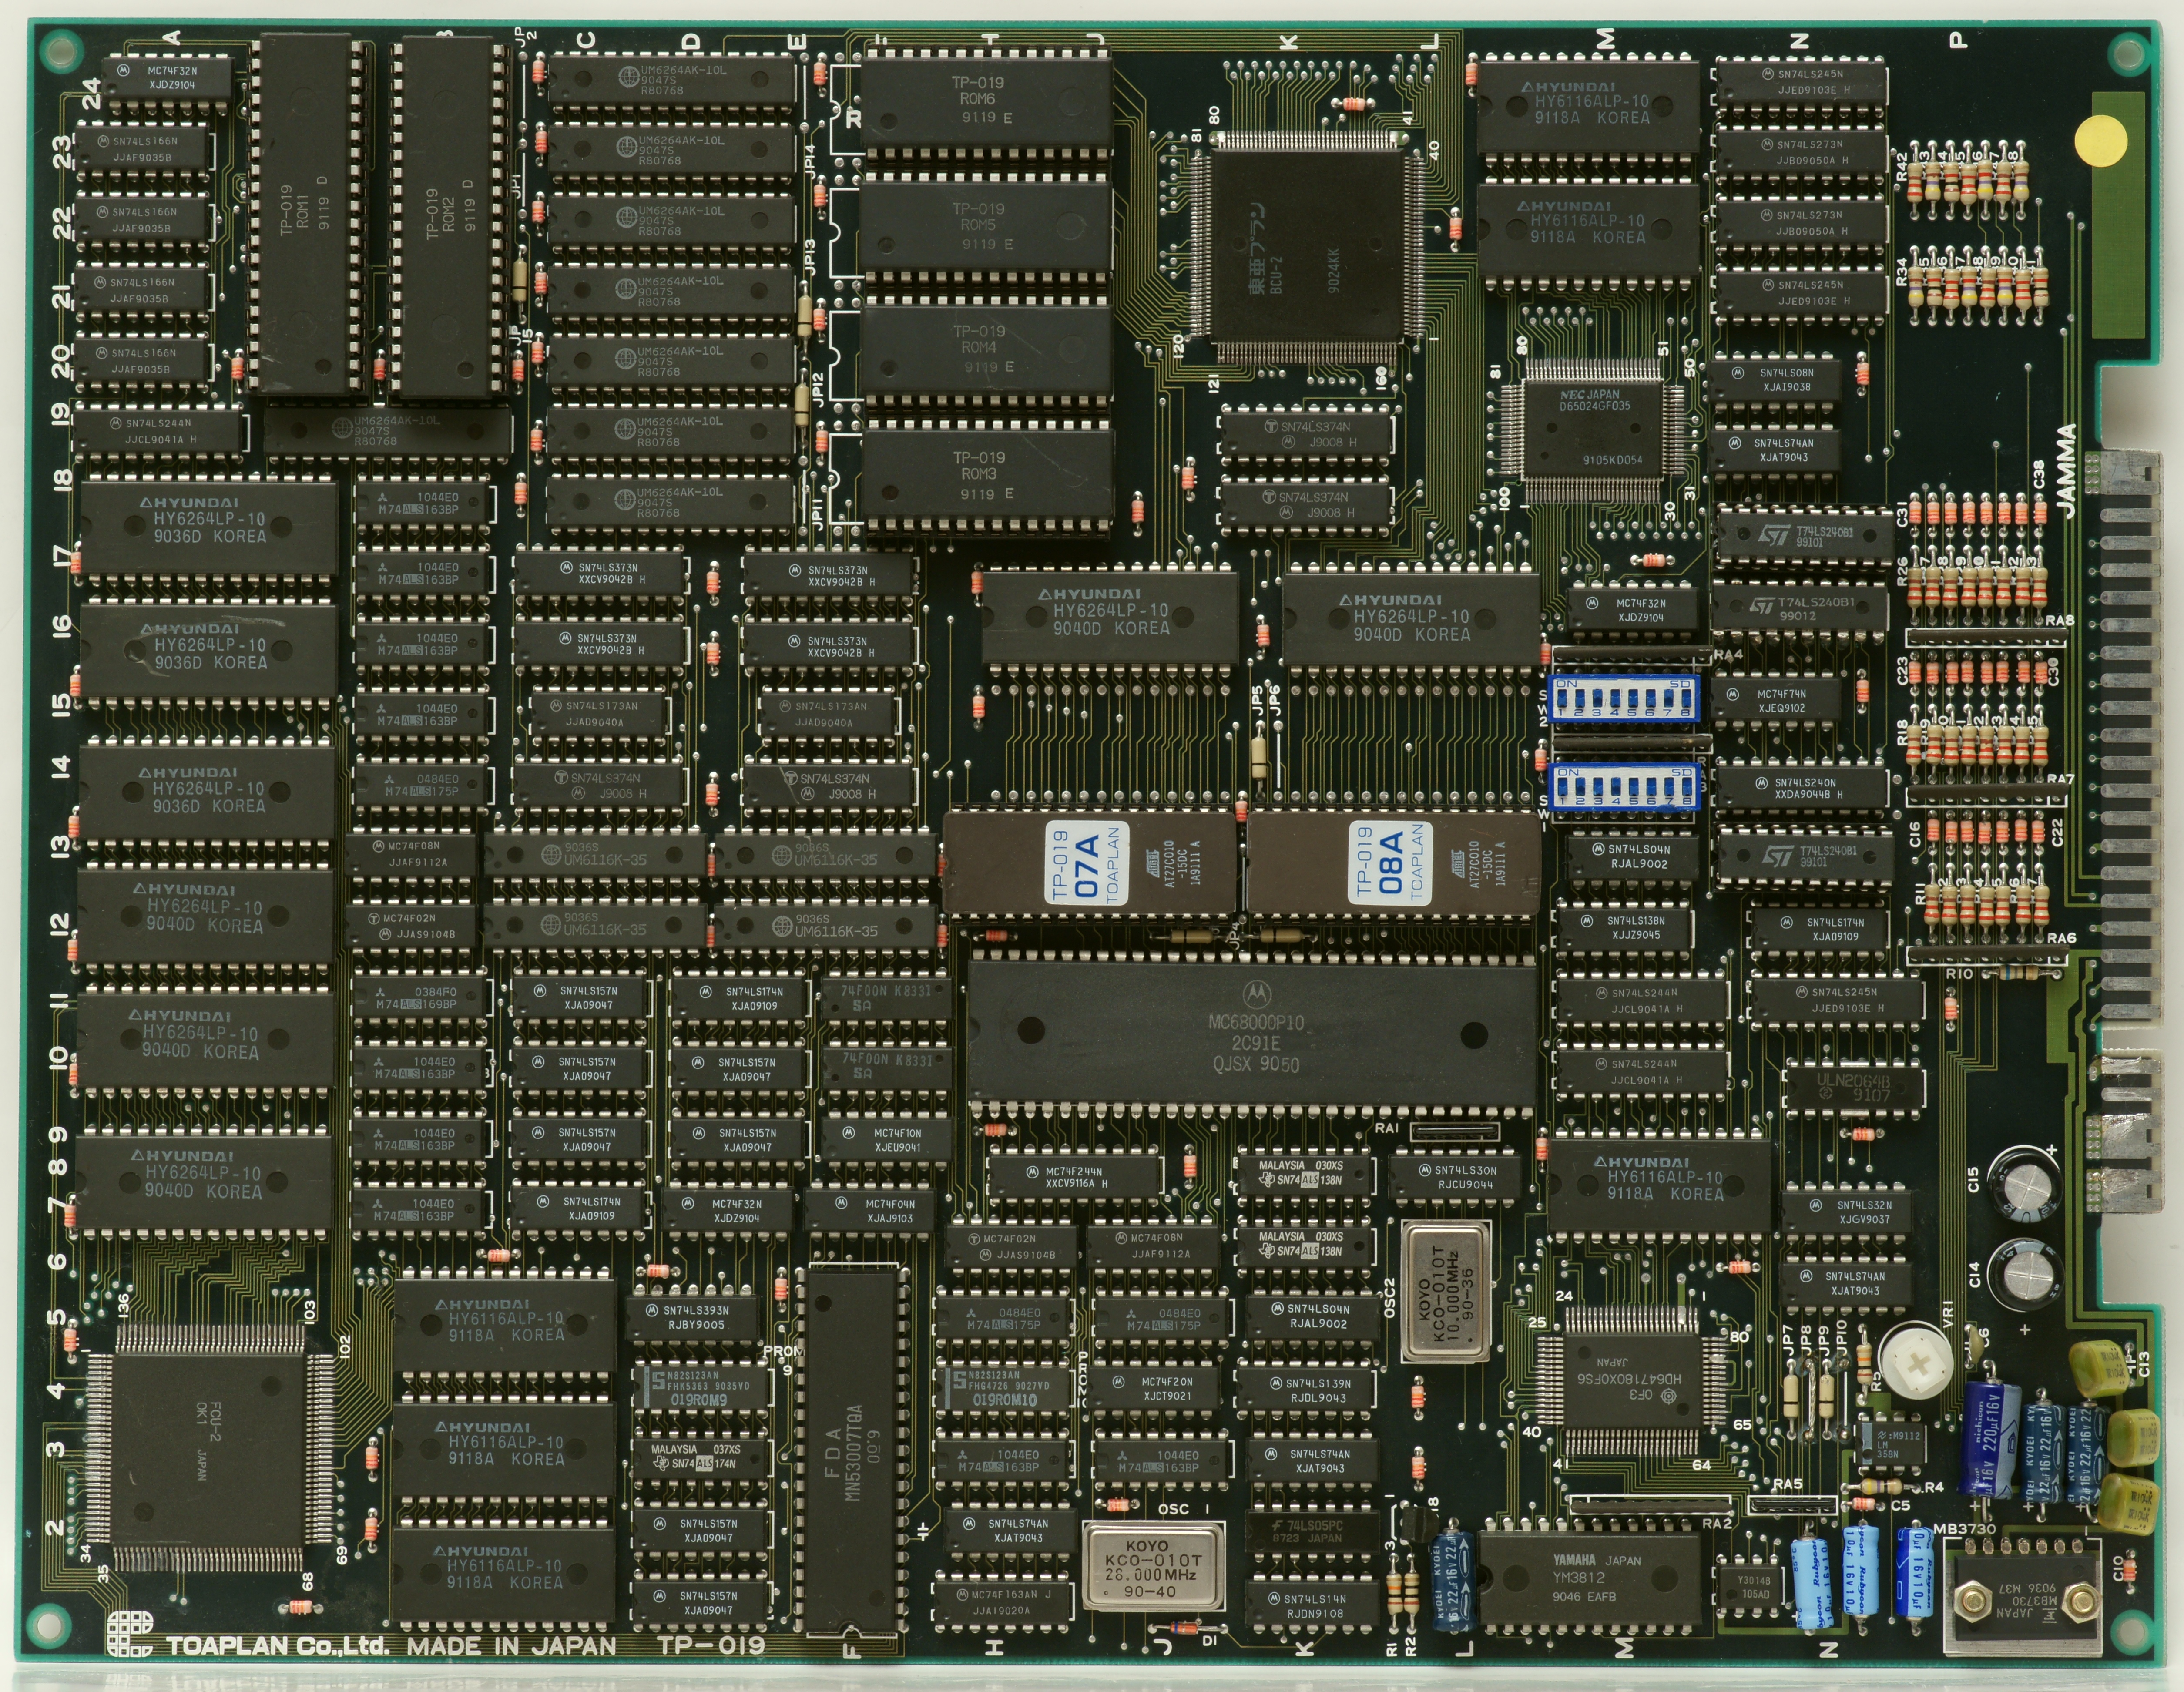2184x1692 pixels.
Task: Click the SN74LS14N chip
Action: 1311,1606
